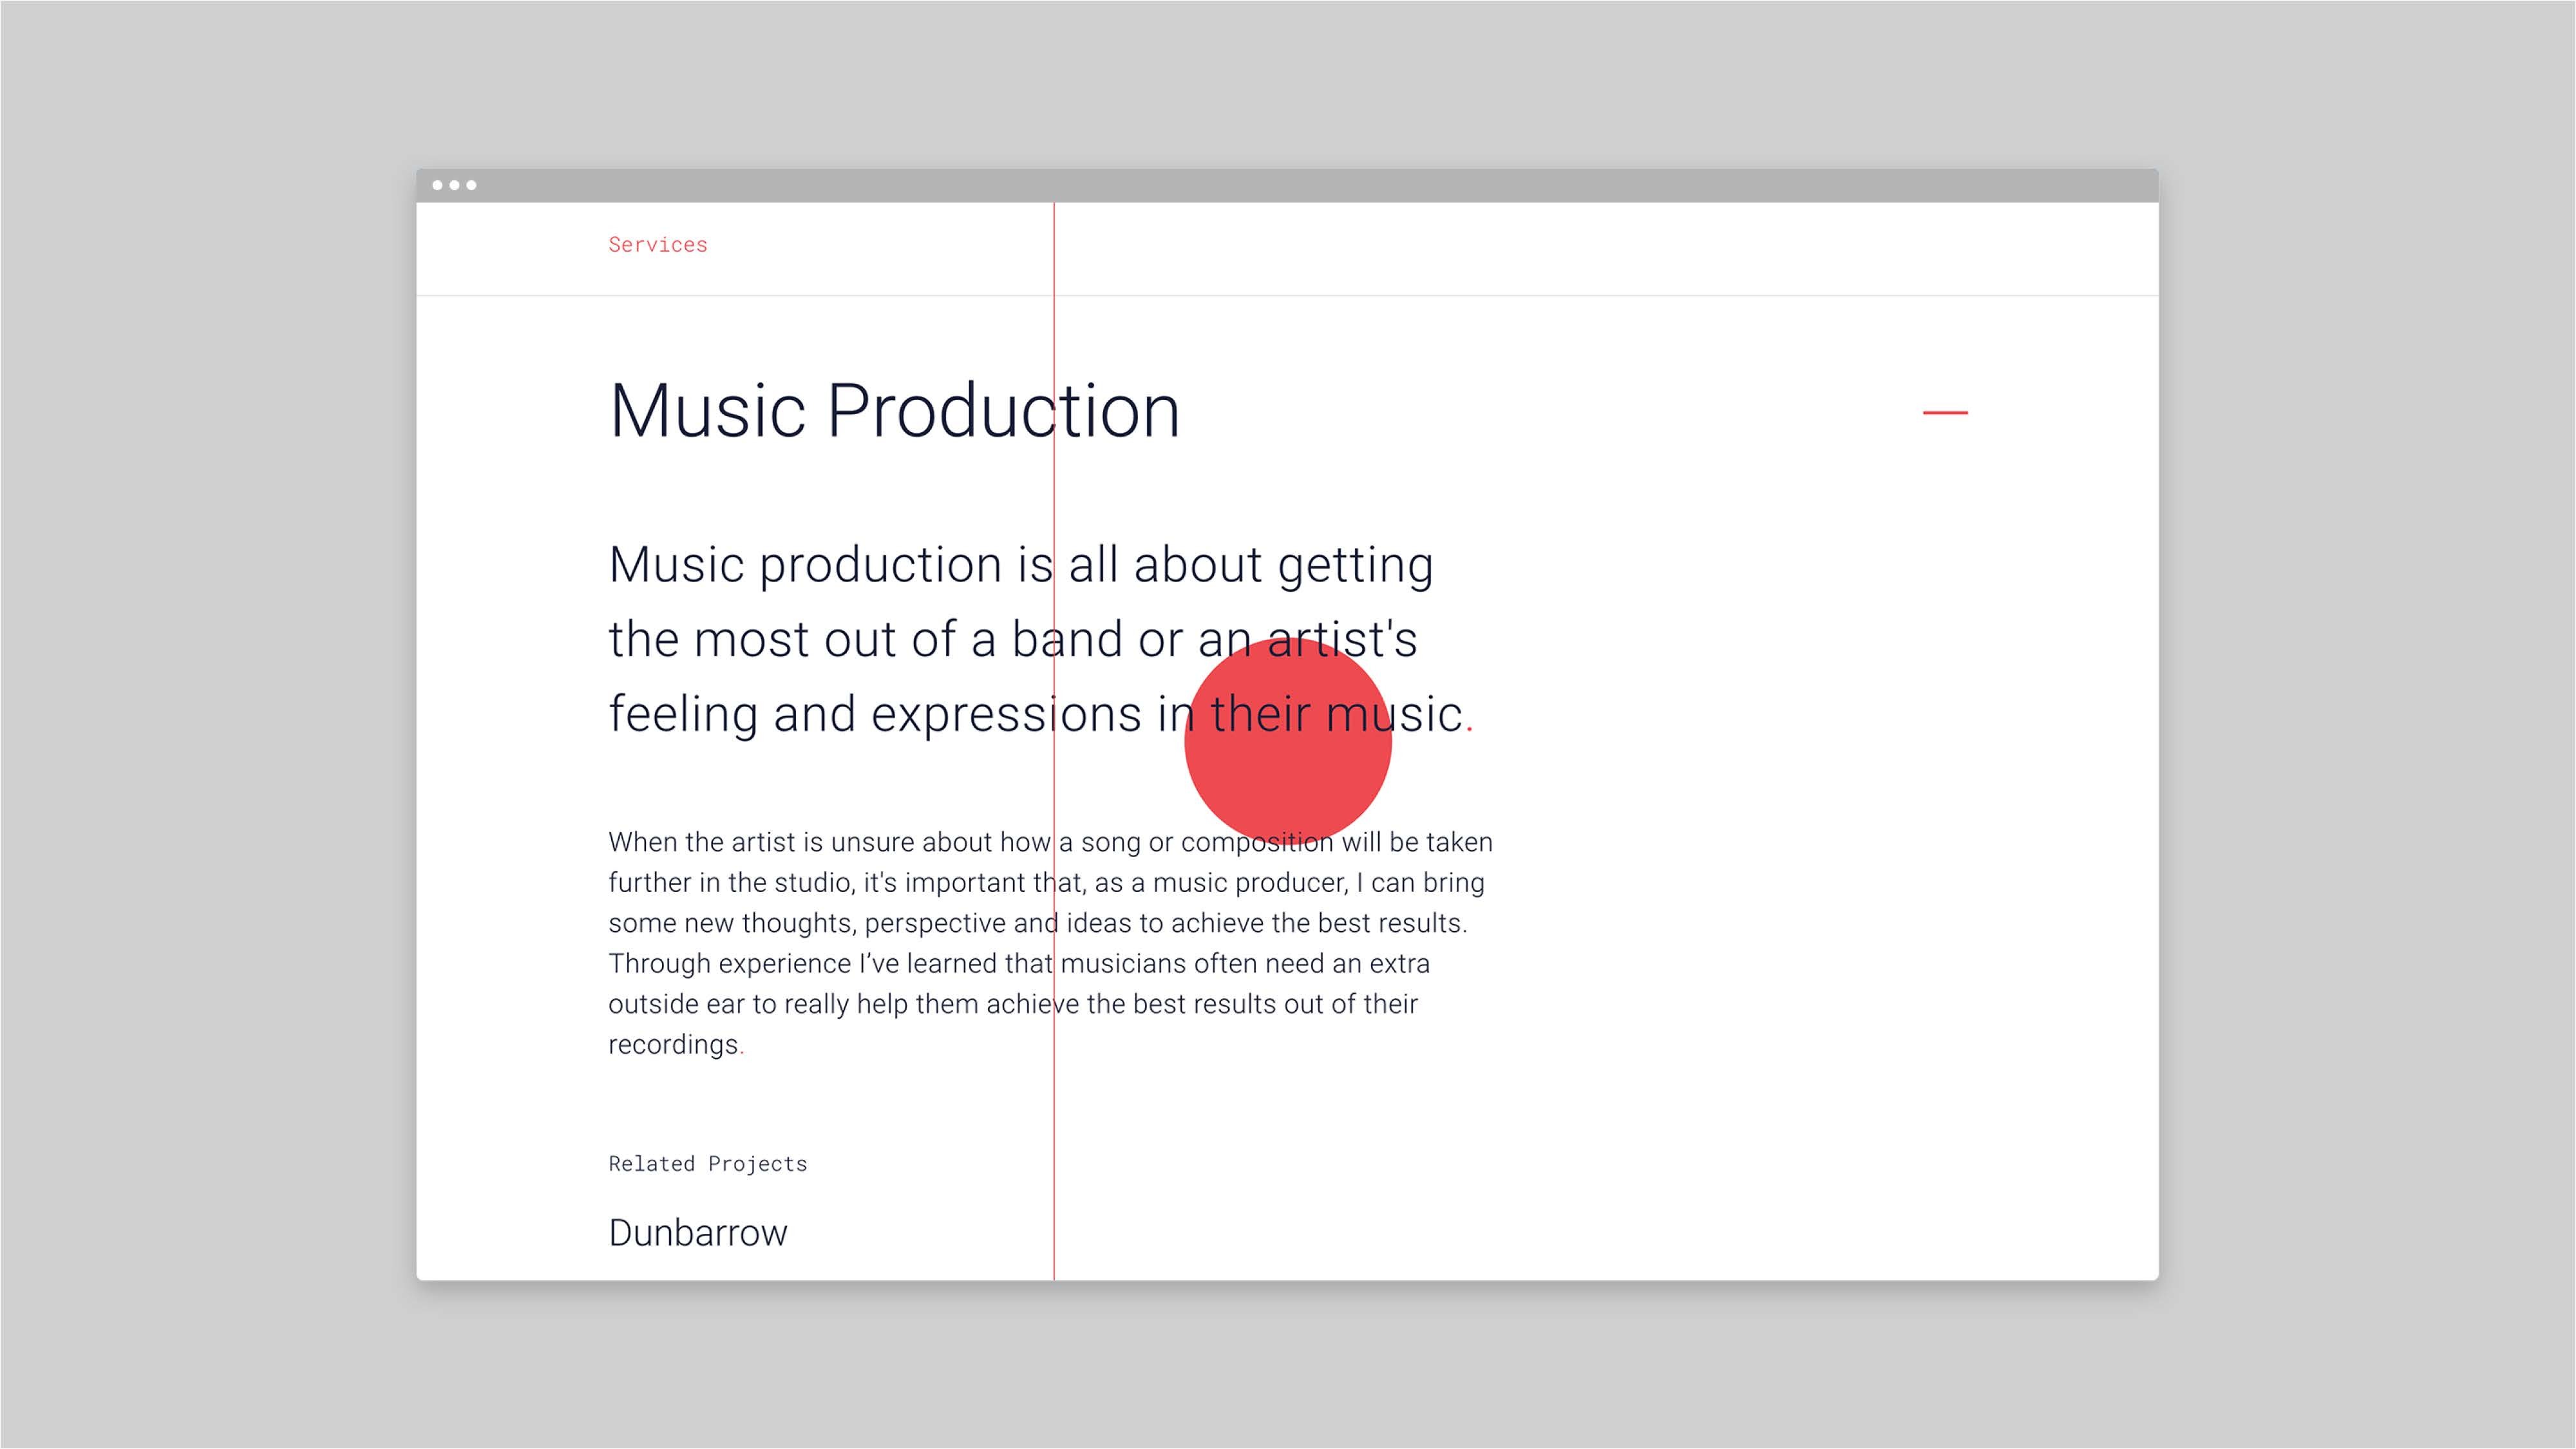The height and width of the screenshot is (1449, 2576).
Task: Collapse the Music Production section via the red minus
Action: (1945, 412)
